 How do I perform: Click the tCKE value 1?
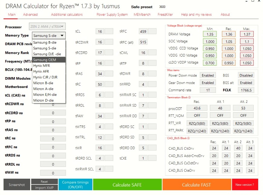[x=143, y=158]
